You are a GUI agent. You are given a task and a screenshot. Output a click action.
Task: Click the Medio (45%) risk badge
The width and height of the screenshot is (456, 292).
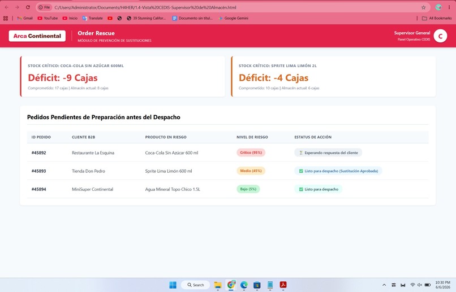coord(251,171)
